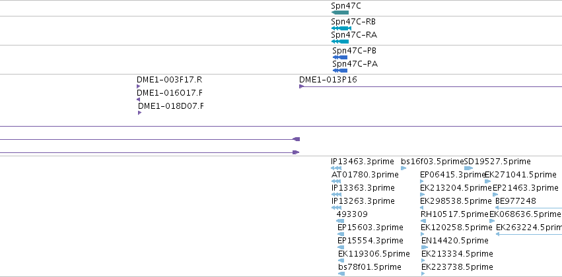Viewport: 562px width, 277px height.
Task: Click the SD19527.5prime EST glyph
Action: click(468, 168)
